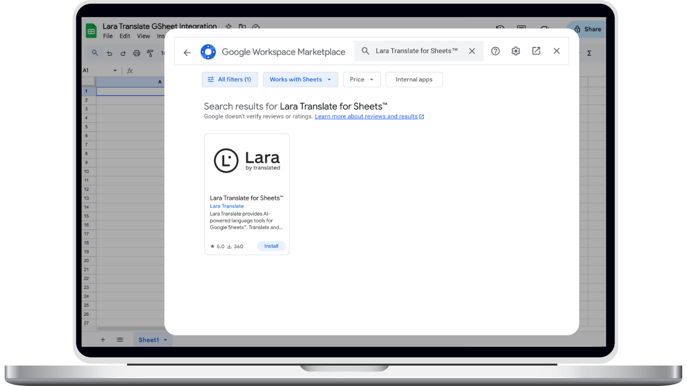Select the Edit menu in Google Sheets

(x=125, y=36)
